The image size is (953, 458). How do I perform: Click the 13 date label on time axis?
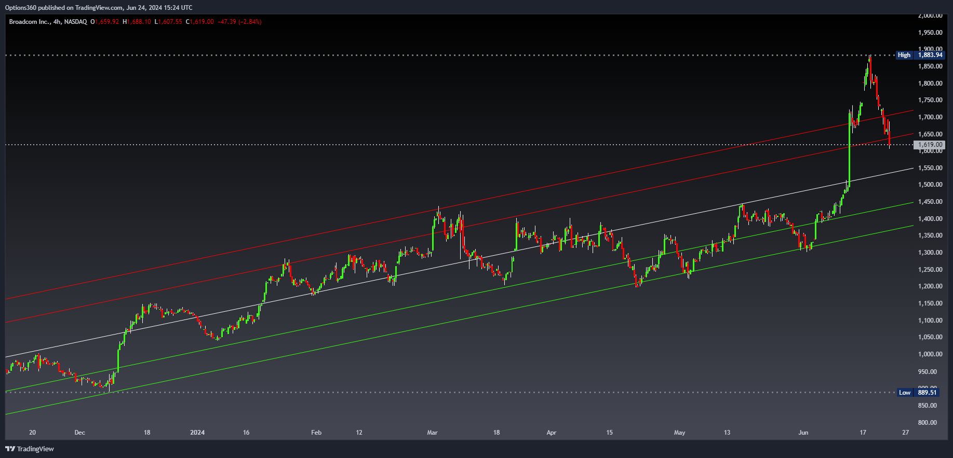727,433
